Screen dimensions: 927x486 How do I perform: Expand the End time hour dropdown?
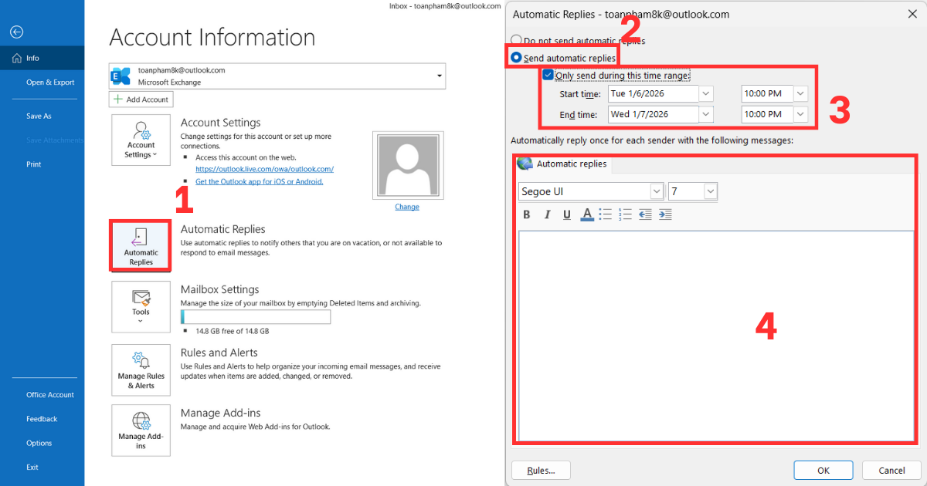(x=800, y=114)
